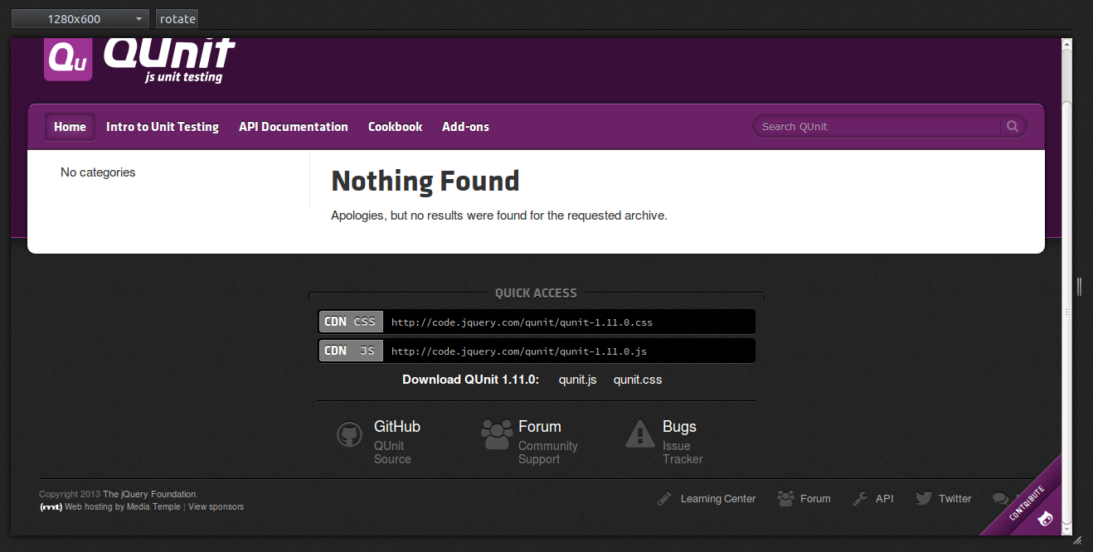Open The jQuery Foundation link

coord(150,494)
